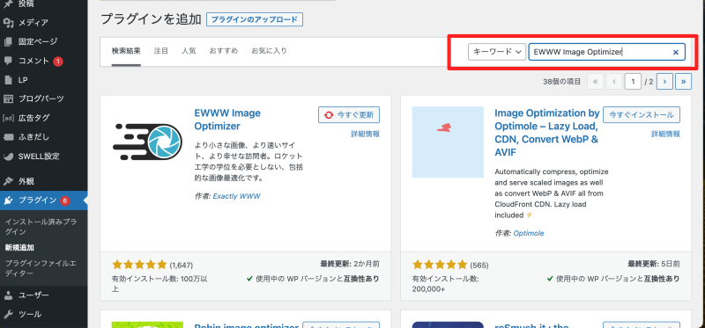Click the ブログパーツ menu label
Screen dimensions: 705x328
point(41,99)
